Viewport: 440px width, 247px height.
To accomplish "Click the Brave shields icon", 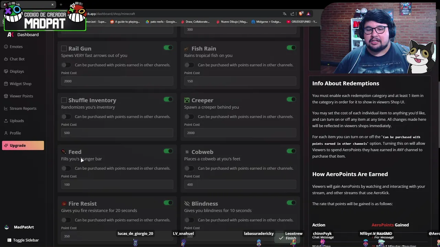I will click(301, 14).
